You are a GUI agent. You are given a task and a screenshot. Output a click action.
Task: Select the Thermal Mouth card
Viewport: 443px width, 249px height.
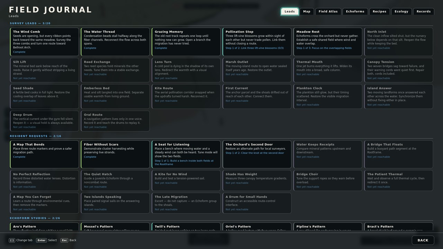[328, 70]
